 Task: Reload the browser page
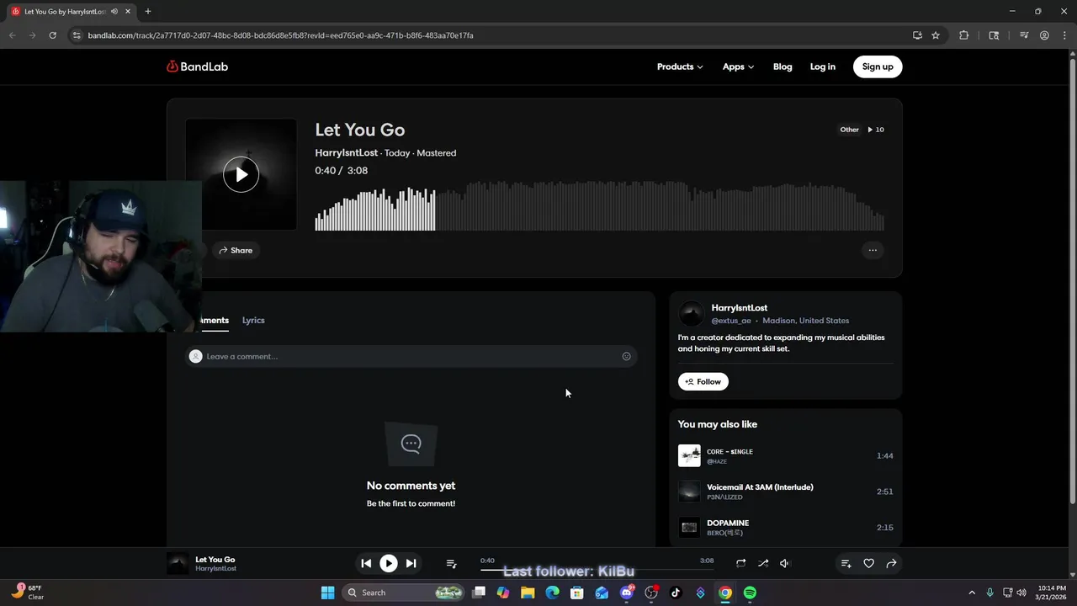[x=52, y=35]
